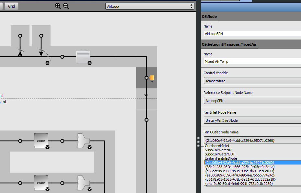This screenshot has width=301, height=193.
Task: Click the Grid button
Action: (x=11, y=6)
